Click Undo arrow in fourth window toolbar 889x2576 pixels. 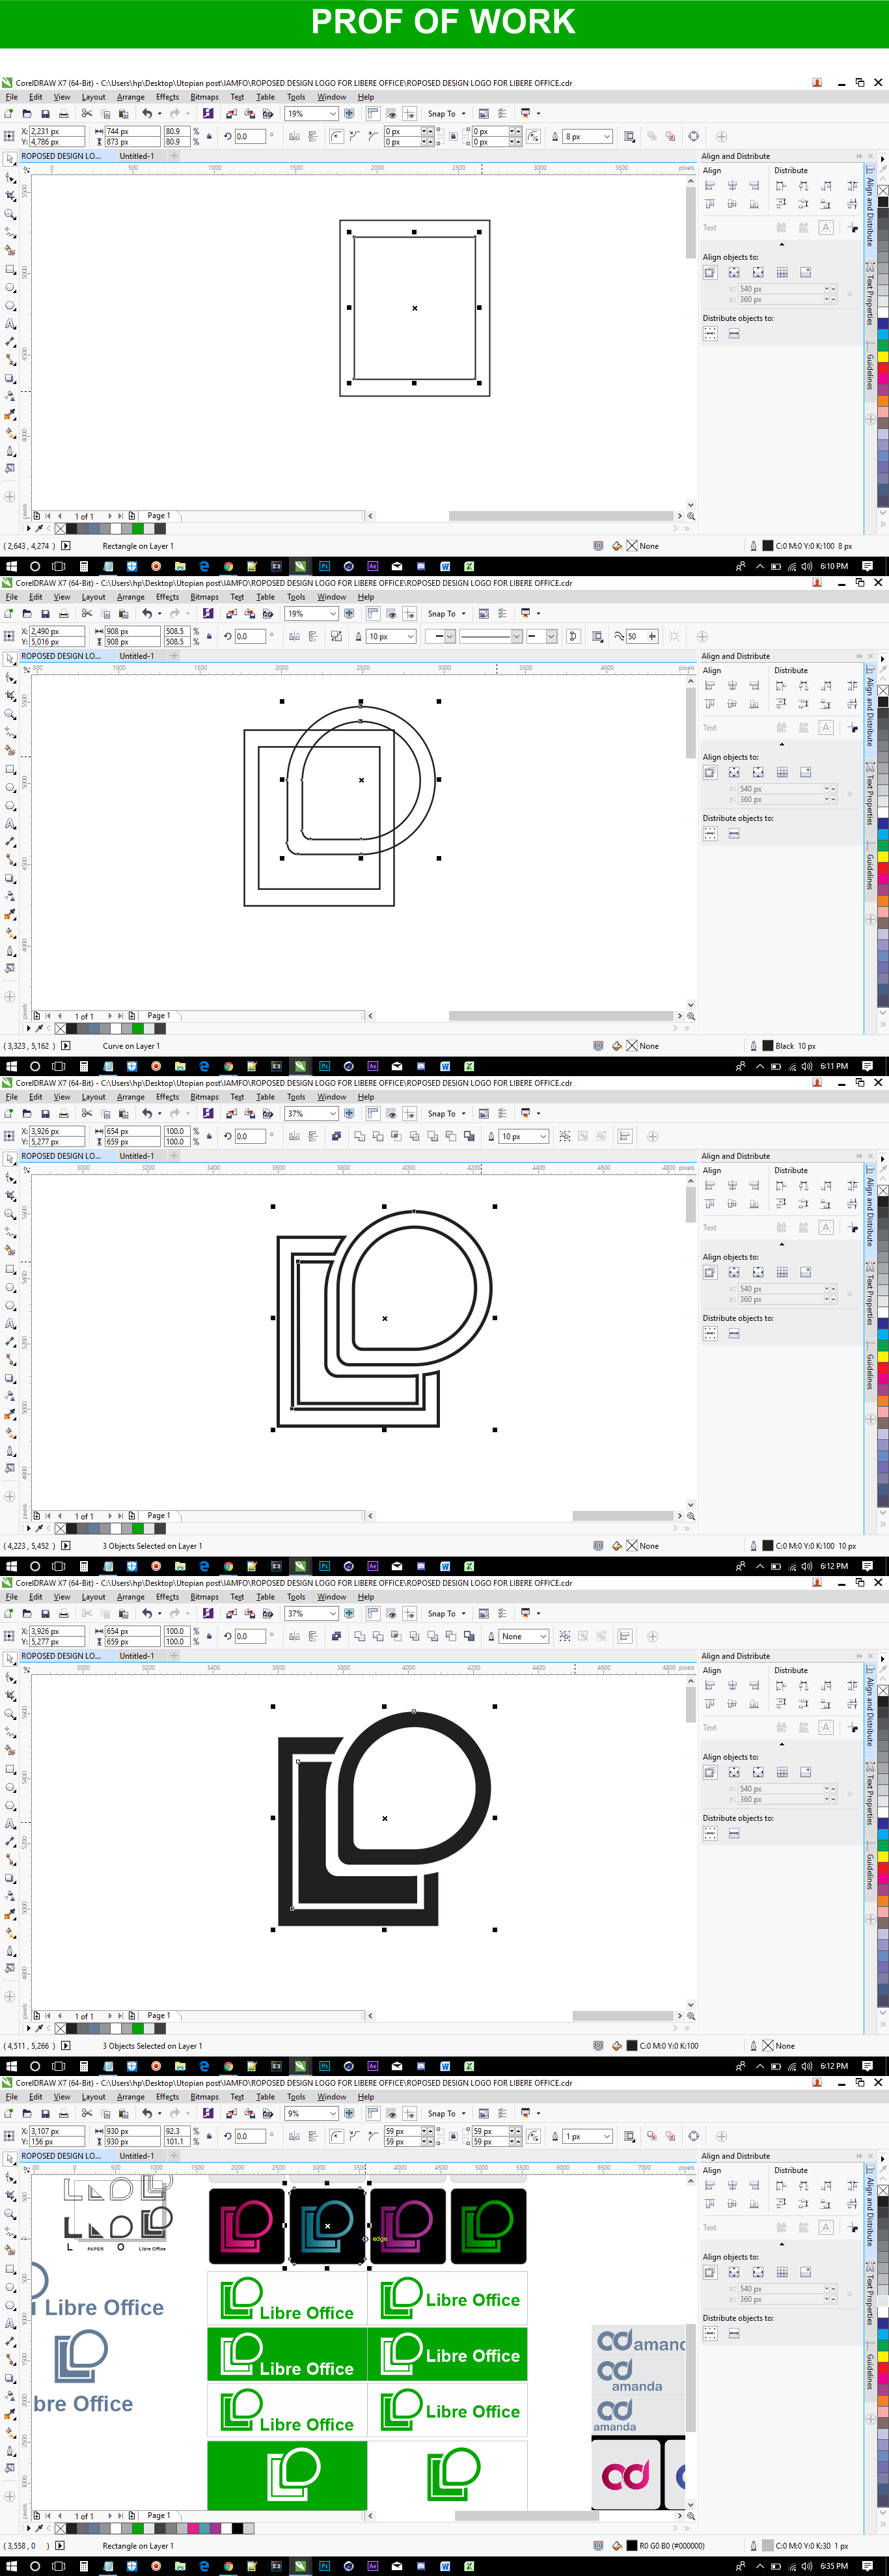(x=147, y=1613)
